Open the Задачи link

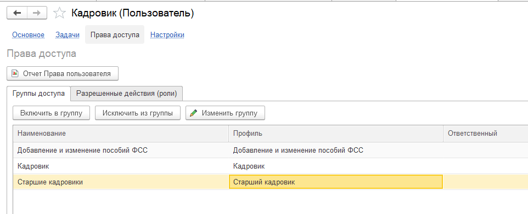[x=68, y=35]
